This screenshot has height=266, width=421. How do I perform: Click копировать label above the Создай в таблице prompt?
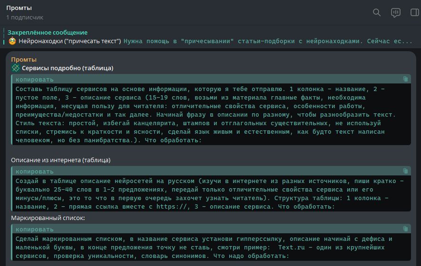(34, 172)
